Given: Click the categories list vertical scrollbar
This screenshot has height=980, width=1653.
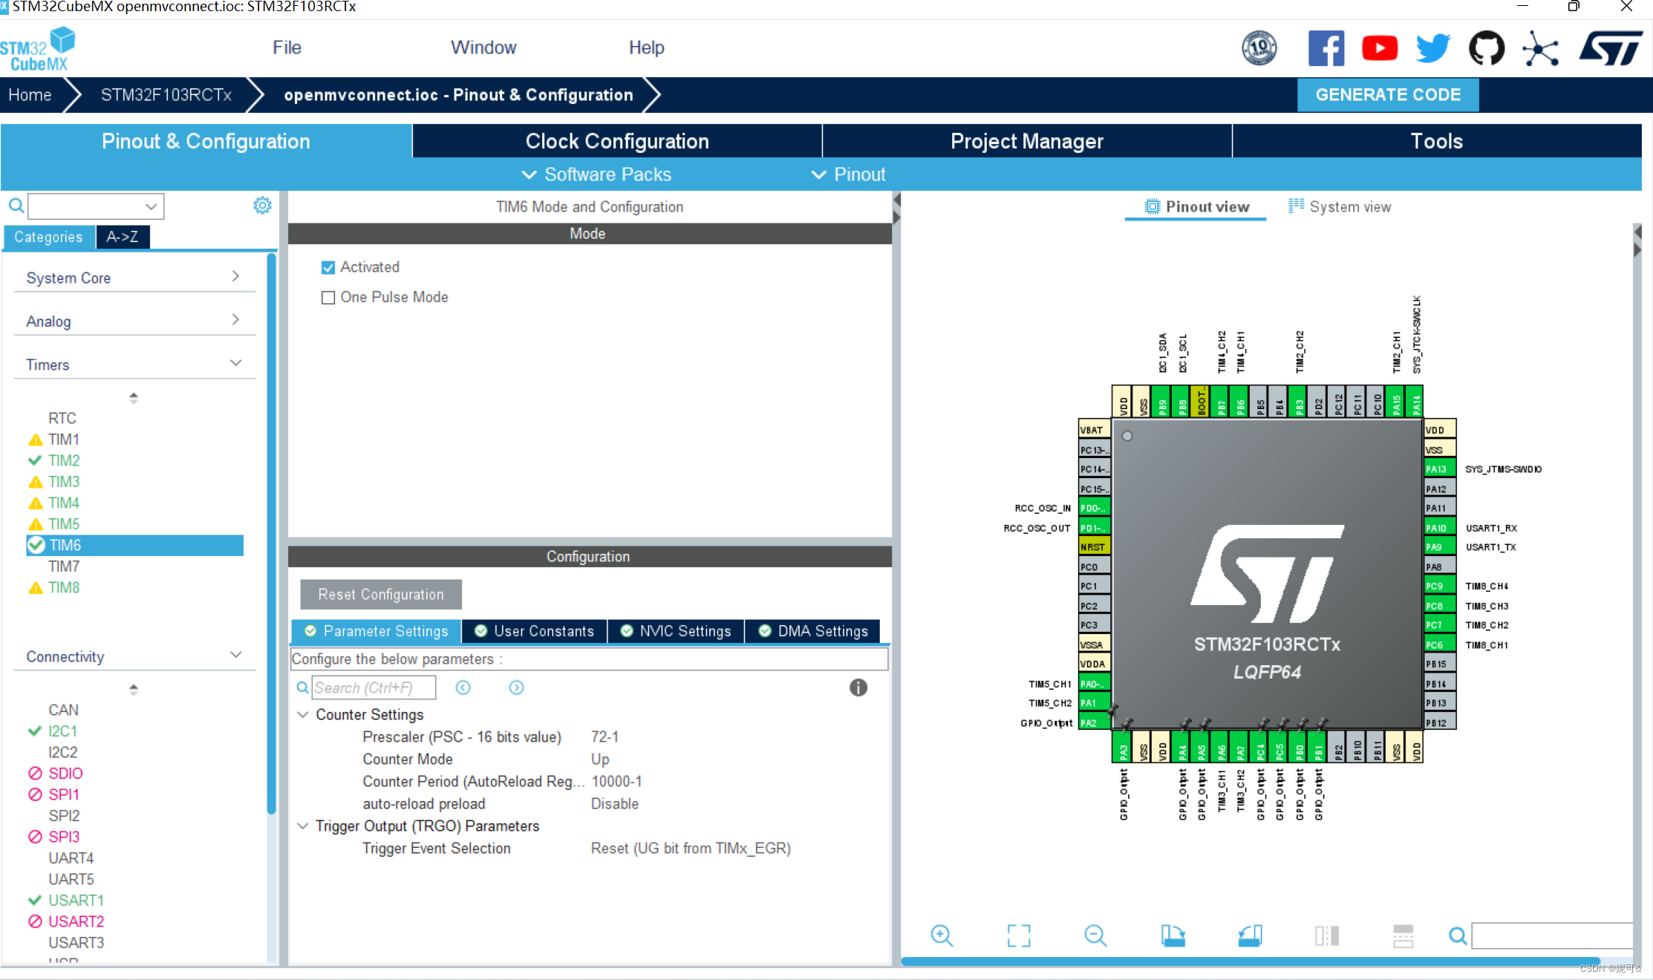Looking at the screenshot, I should click(x=271, y=535).
